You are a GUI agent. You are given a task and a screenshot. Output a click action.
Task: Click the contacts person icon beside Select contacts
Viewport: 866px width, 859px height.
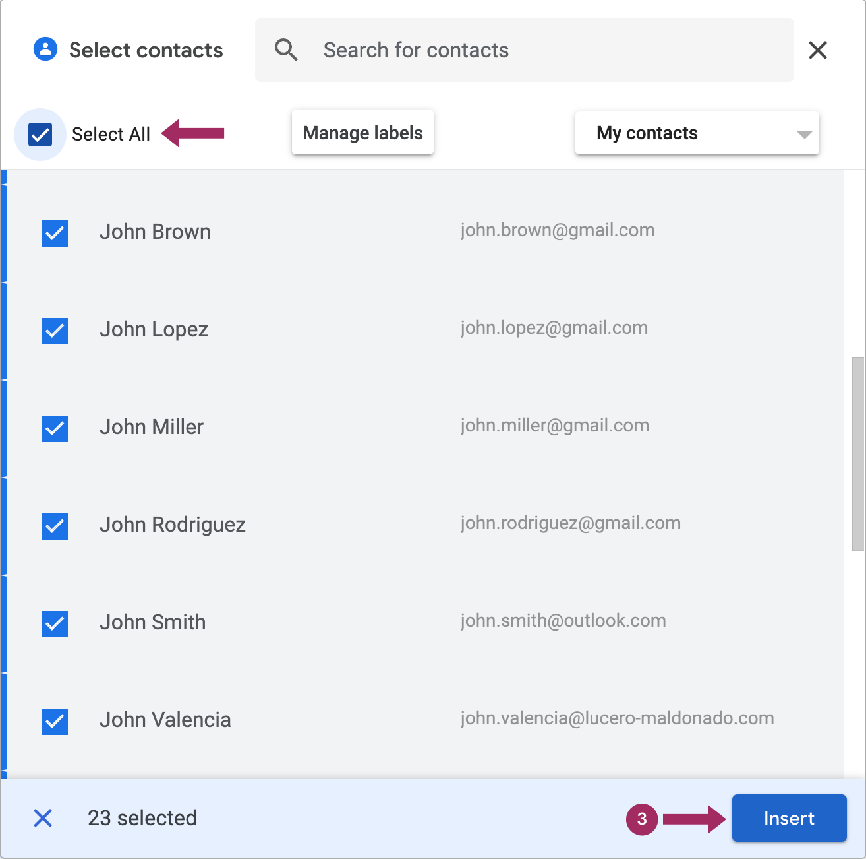click(x=45, y=49)
